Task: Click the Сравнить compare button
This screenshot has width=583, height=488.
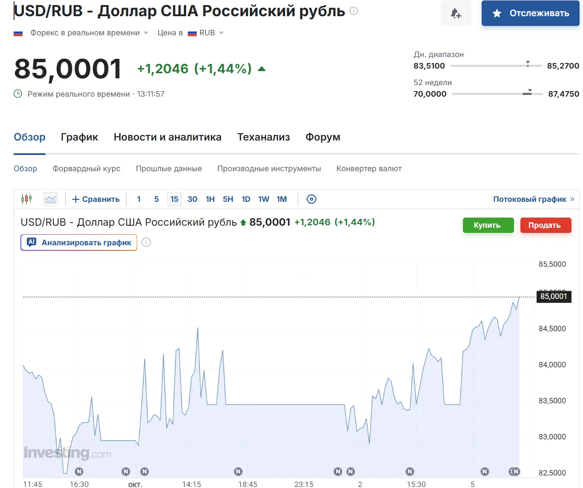Action: pos(96,199)
